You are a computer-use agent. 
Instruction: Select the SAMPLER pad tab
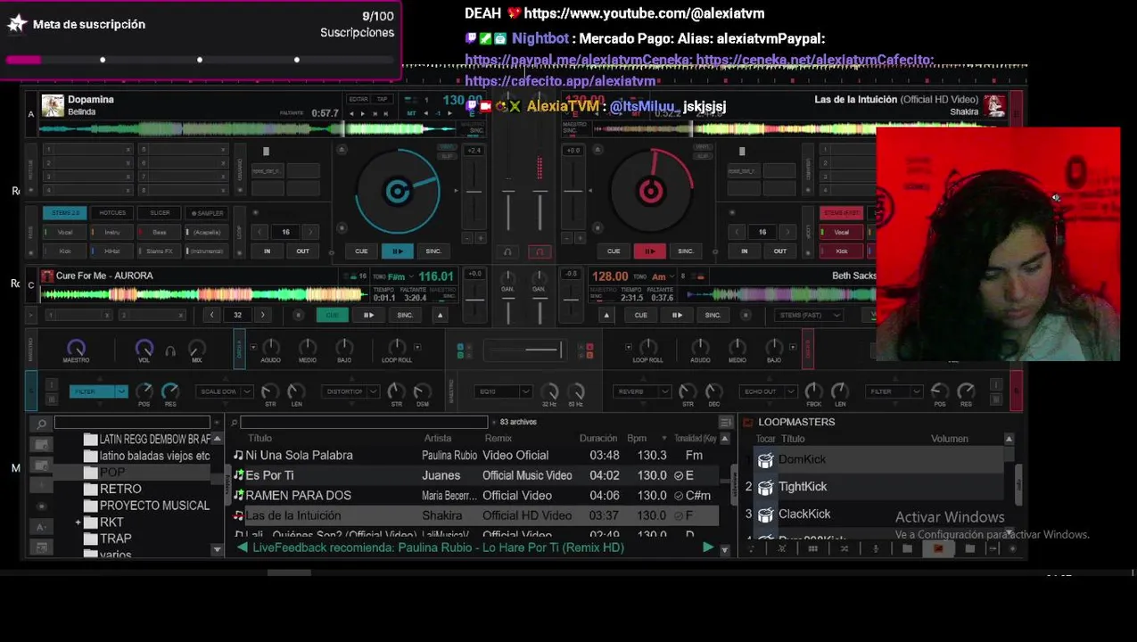tap(207, 213)
